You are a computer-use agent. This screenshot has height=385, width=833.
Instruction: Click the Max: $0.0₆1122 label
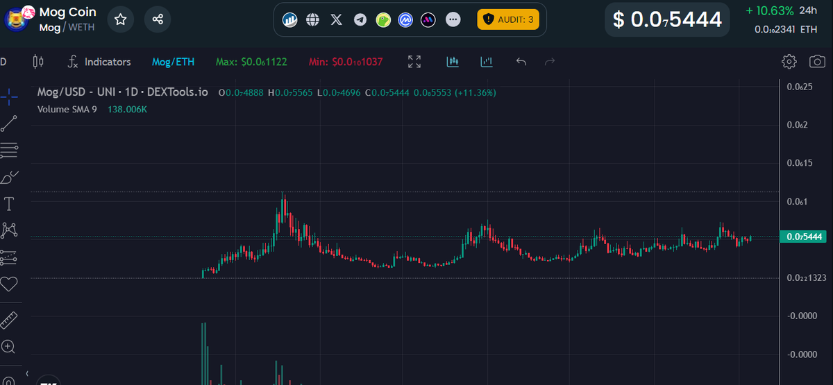coord(251,62)
